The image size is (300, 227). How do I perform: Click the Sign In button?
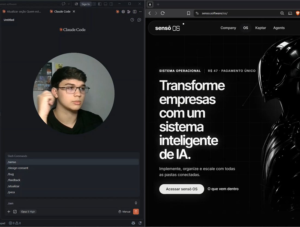click(86, 4)
